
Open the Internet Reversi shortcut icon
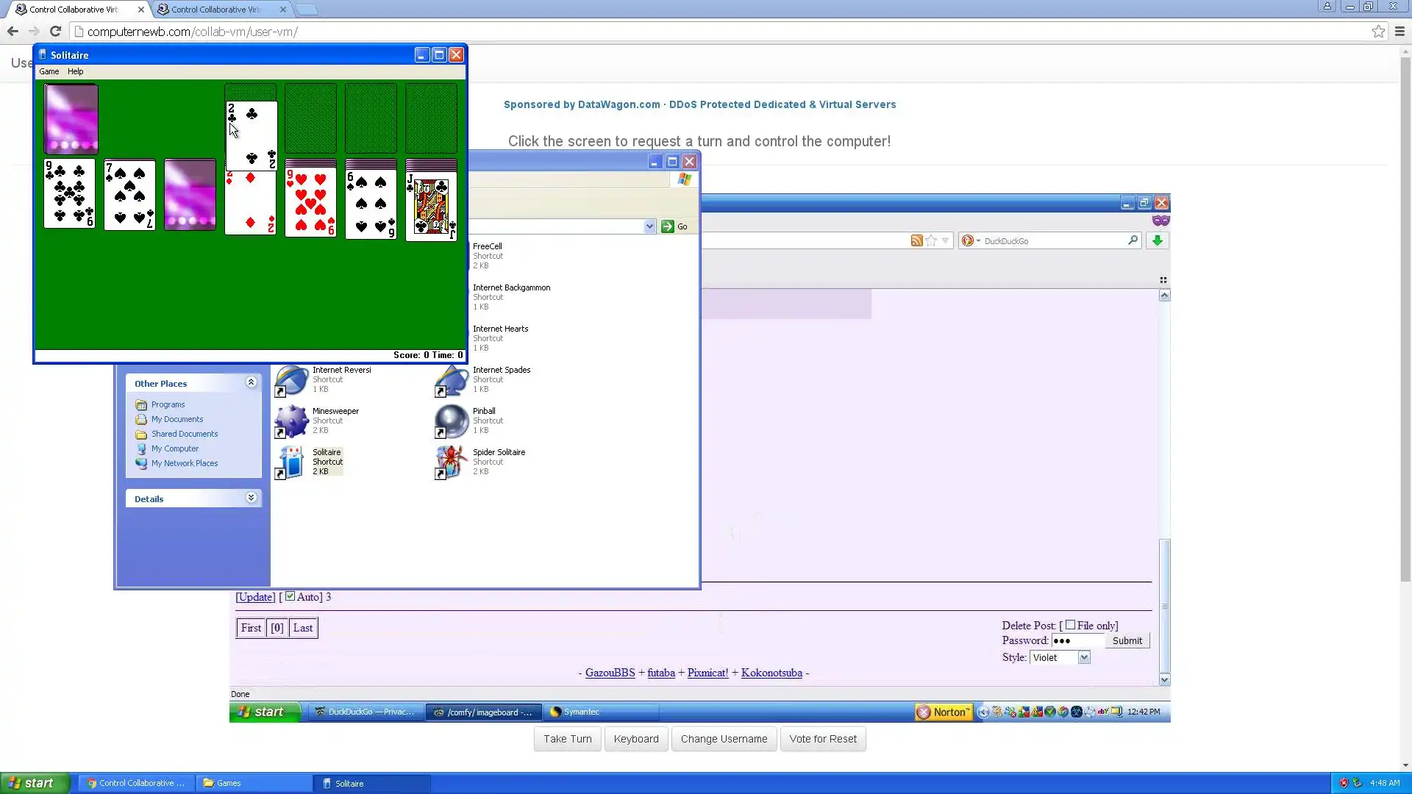(x=292, y=380)
